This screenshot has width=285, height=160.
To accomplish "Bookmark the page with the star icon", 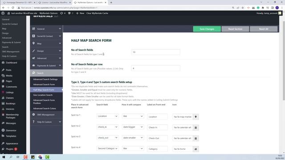I will (243, 8).
